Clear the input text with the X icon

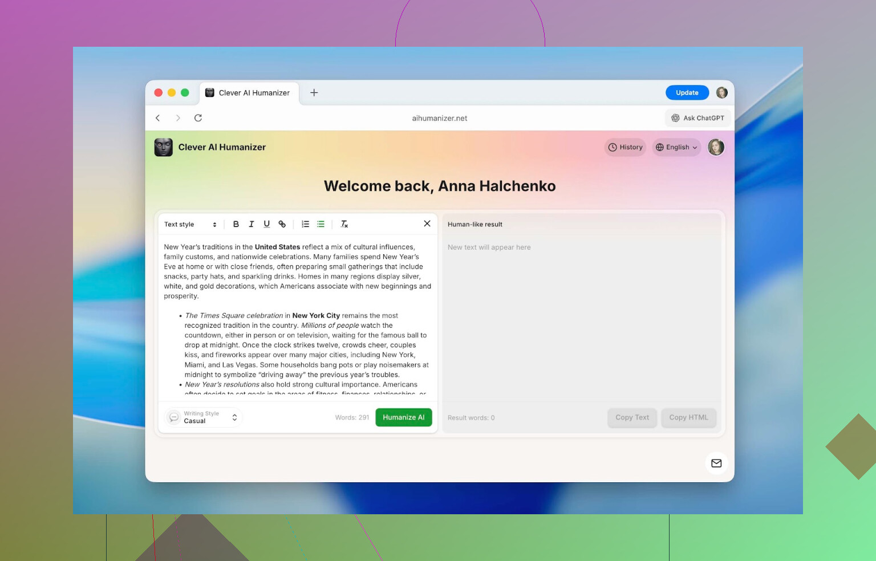tap(427, 223)
